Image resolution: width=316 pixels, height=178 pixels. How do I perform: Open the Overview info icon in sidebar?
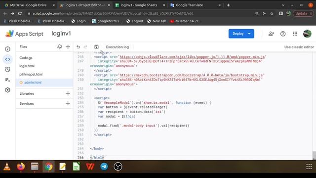pyautogui.click(x=8, y=49)
